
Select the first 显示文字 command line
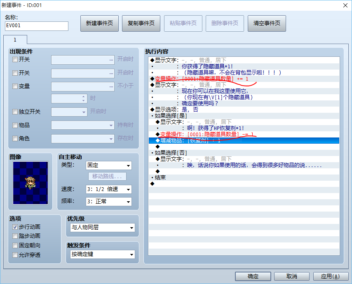pyautogui.click(x=244, y=60)
